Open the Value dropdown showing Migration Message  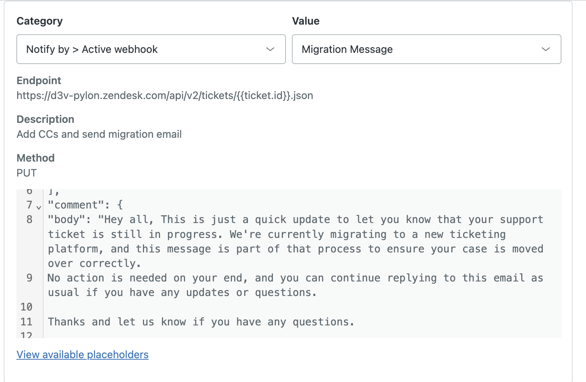[417, 49]
